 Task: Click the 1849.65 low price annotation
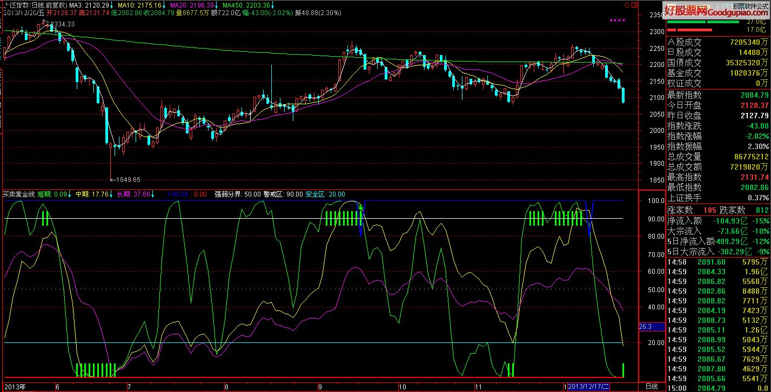(x=128, y=179)
